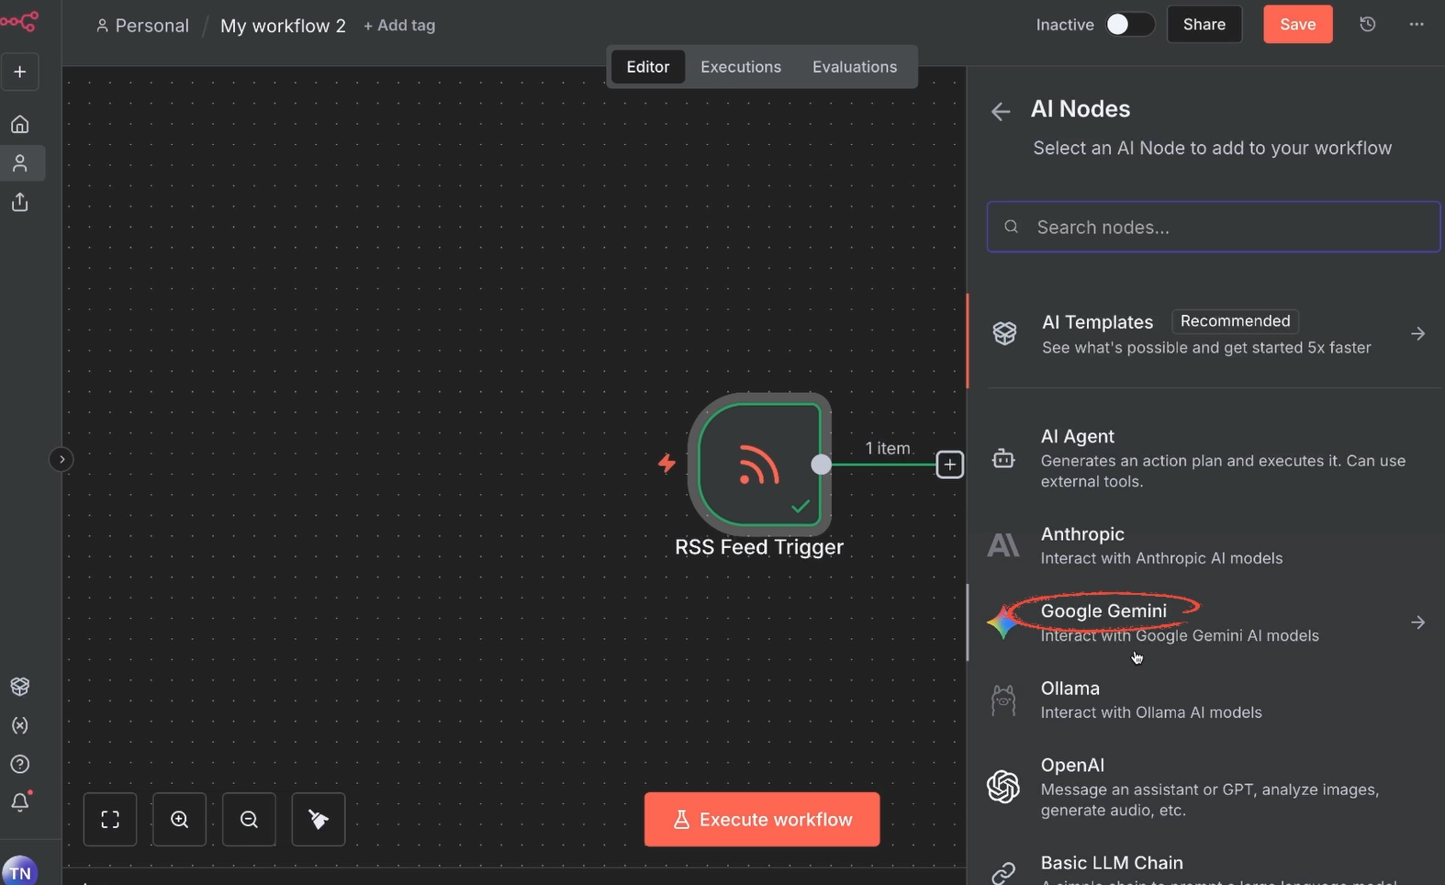Click the Add tag link
The image size is (1445, 885).
[399, 26]
